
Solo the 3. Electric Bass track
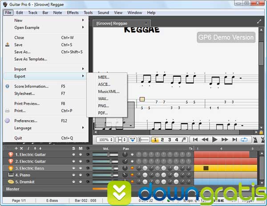73,168
